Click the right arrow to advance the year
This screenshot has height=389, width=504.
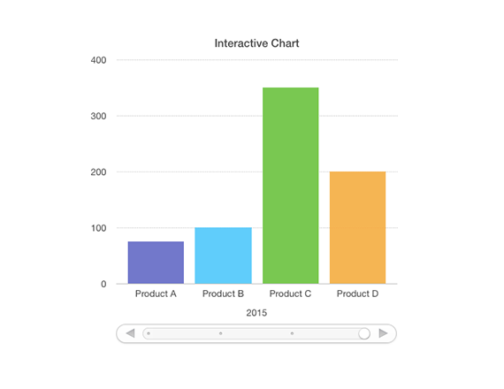383,333
